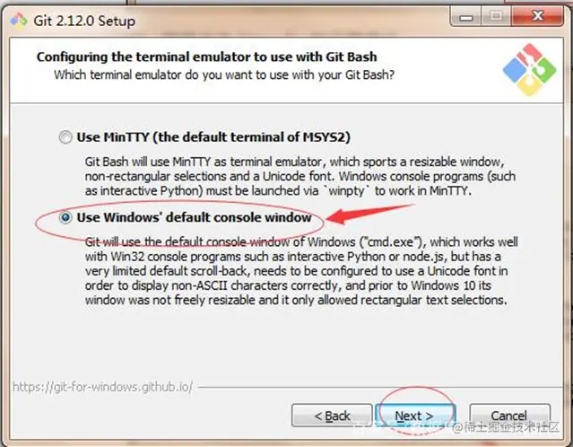The width and height of the screenshot is (573, 447).
Task: Select Use Windows' default console window radio
Action: point(65,218)
